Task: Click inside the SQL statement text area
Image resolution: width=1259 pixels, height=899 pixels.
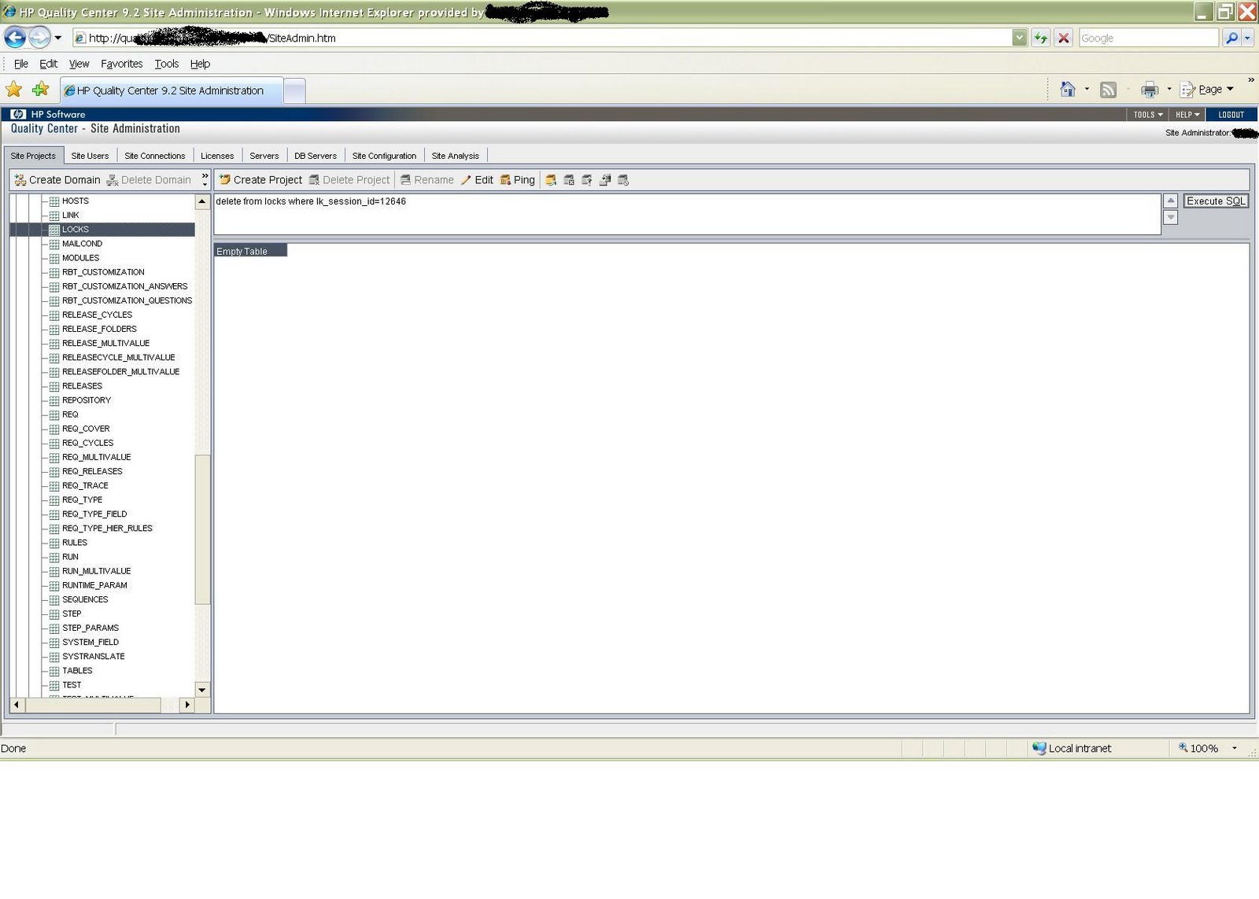Action: [x=687, y=214]
